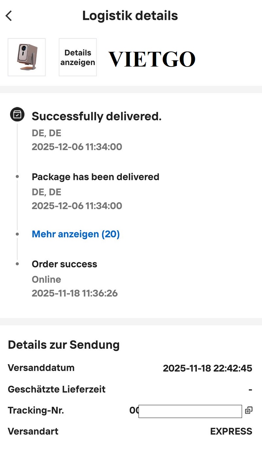Select the "Successfully delivered." status heading
Image resolution: width=262 pixels, height=457 pixels.
(97, 116)
